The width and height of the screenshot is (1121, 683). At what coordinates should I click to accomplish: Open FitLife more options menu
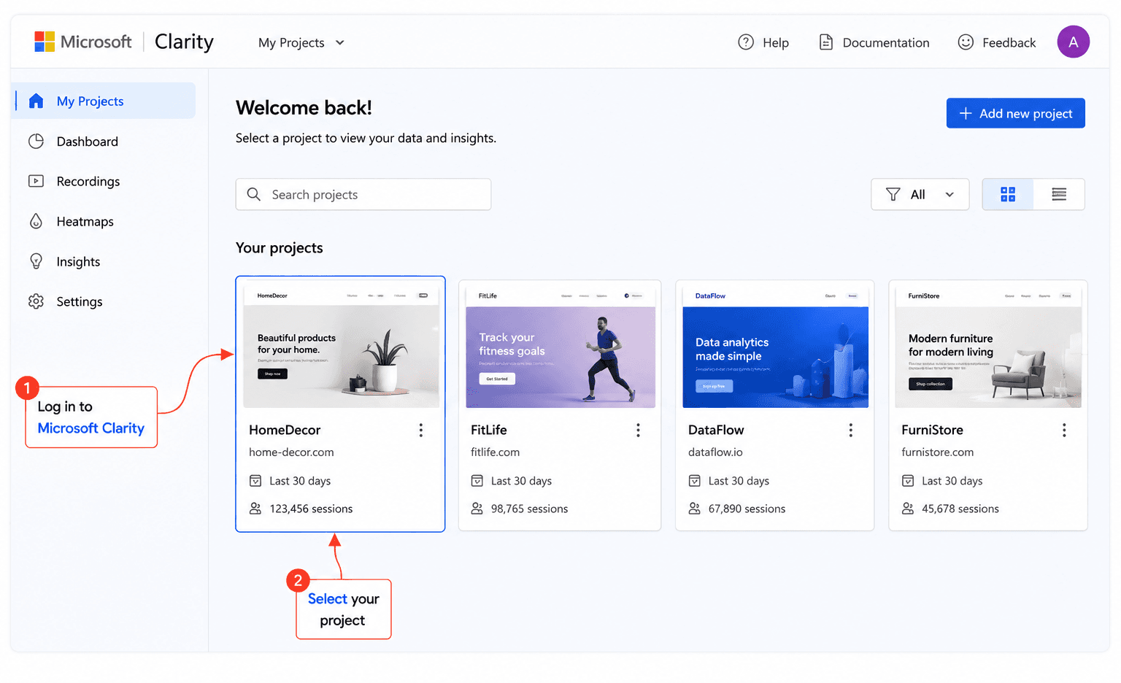(x=638, y=430)
